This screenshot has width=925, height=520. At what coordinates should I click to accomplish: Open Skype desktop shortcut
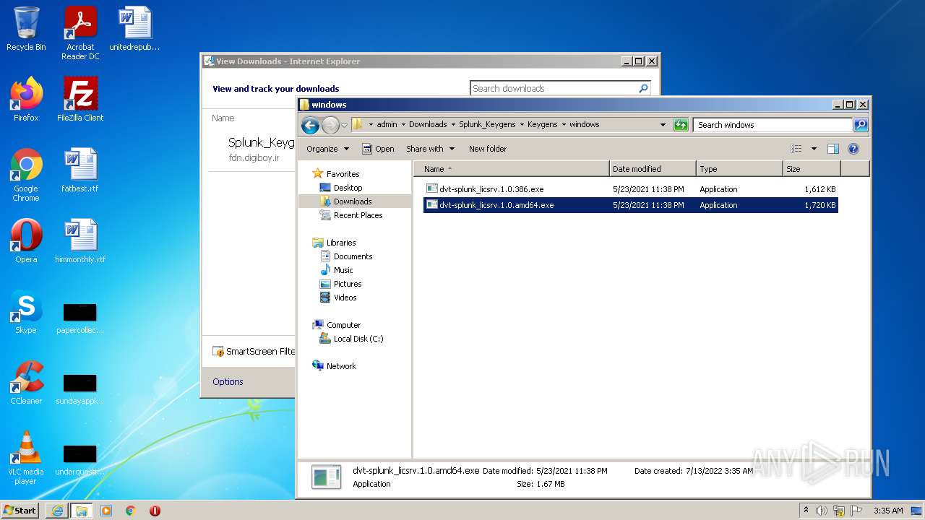(26, 312)
